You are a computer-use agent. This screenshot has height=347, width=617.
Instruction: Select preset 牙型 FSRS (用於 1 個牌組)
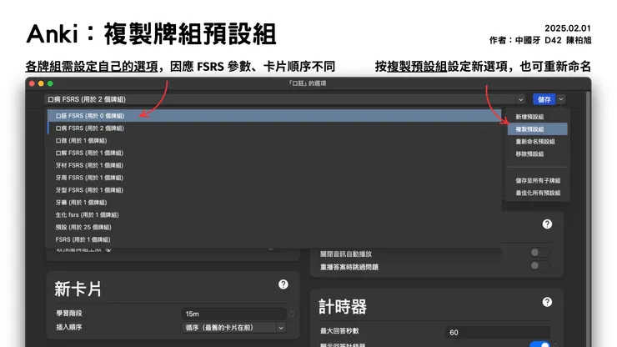pos(274,190)
